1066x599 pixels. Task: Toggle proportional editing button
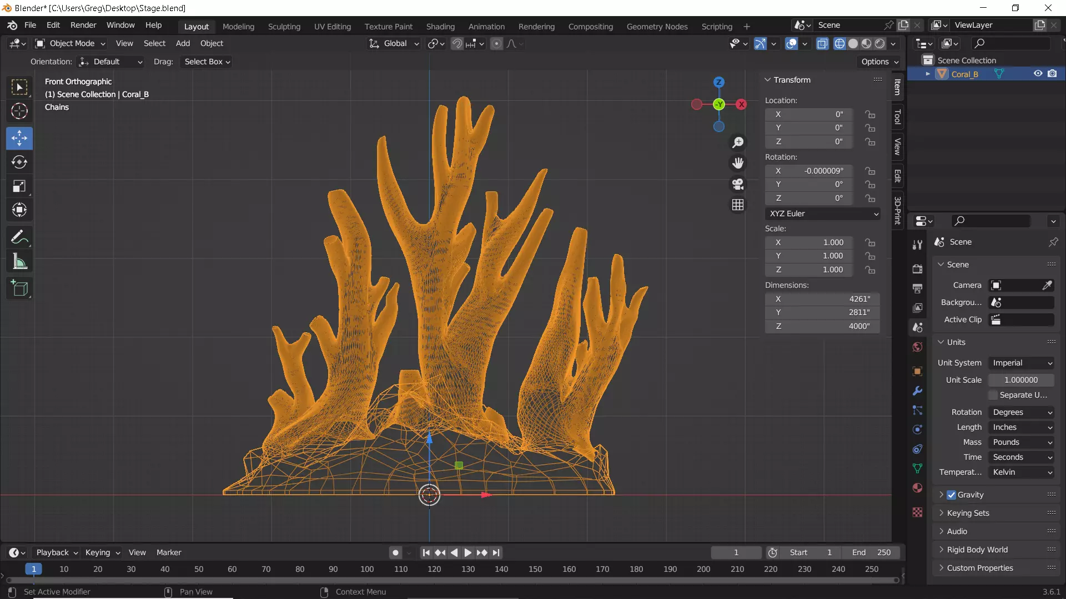pos(497,44)
